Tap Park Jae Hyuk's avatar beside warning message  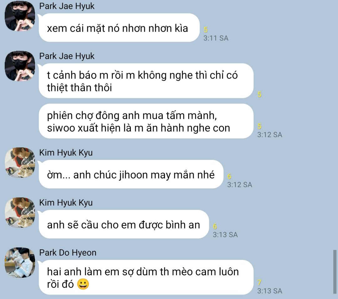pyautogui.click(x=20, y=66)
